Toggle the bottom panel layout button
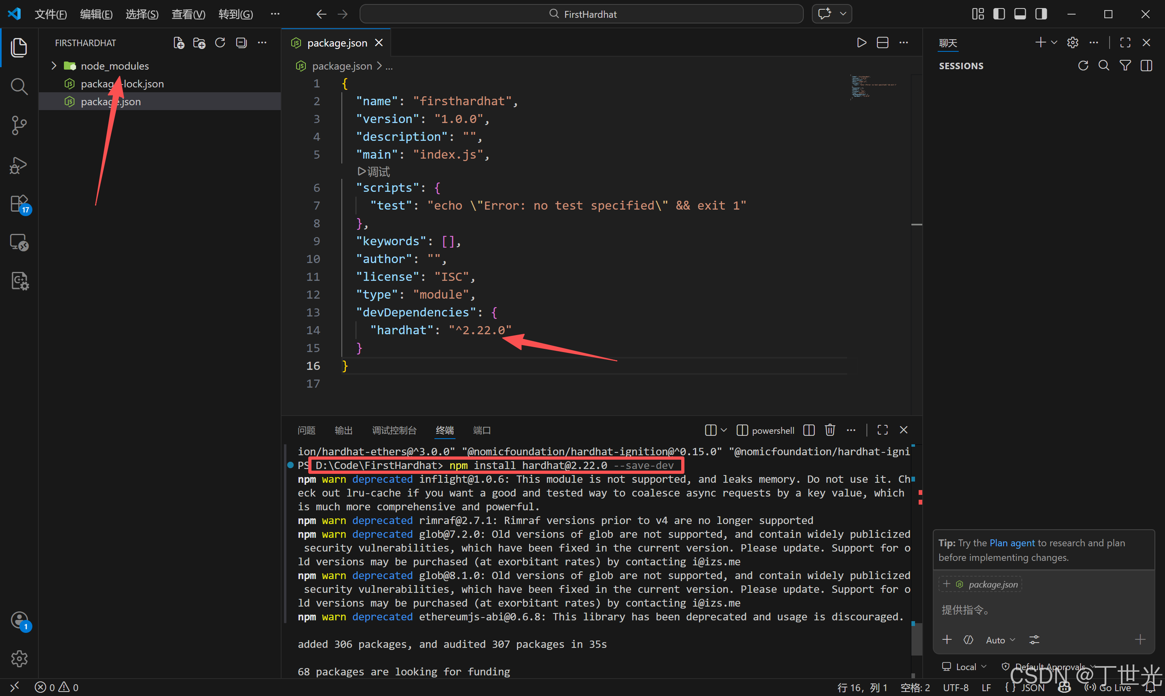The image size is (1165, 696). click(x=1020, y=14)
